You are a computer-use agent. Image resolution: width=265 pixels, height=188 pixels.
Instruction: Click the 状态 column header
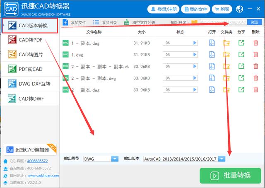pyautogui.click(x=180, y=32)
